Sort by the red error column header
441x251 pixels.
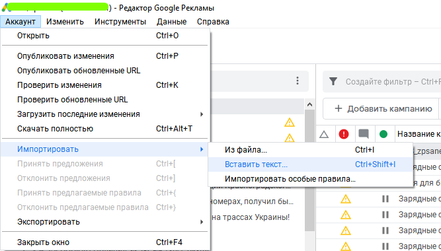point(344,134)
